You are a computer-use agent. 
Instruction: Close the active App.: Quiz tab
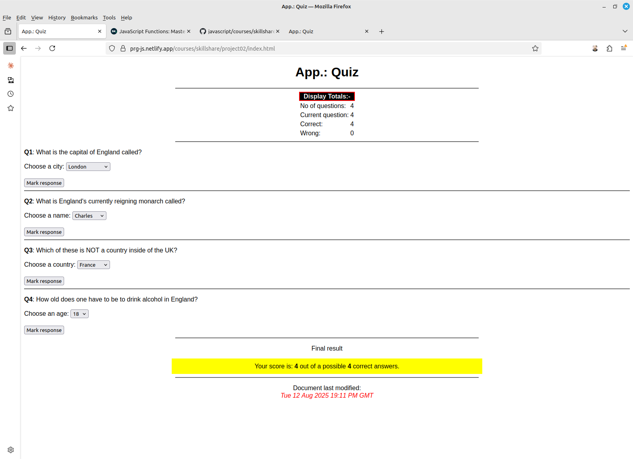click(x=100, y=31)
